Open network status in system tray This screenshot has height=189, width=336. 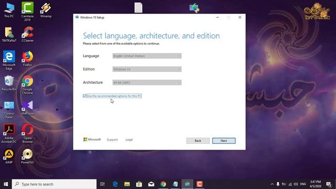click(x=290, y=184)
